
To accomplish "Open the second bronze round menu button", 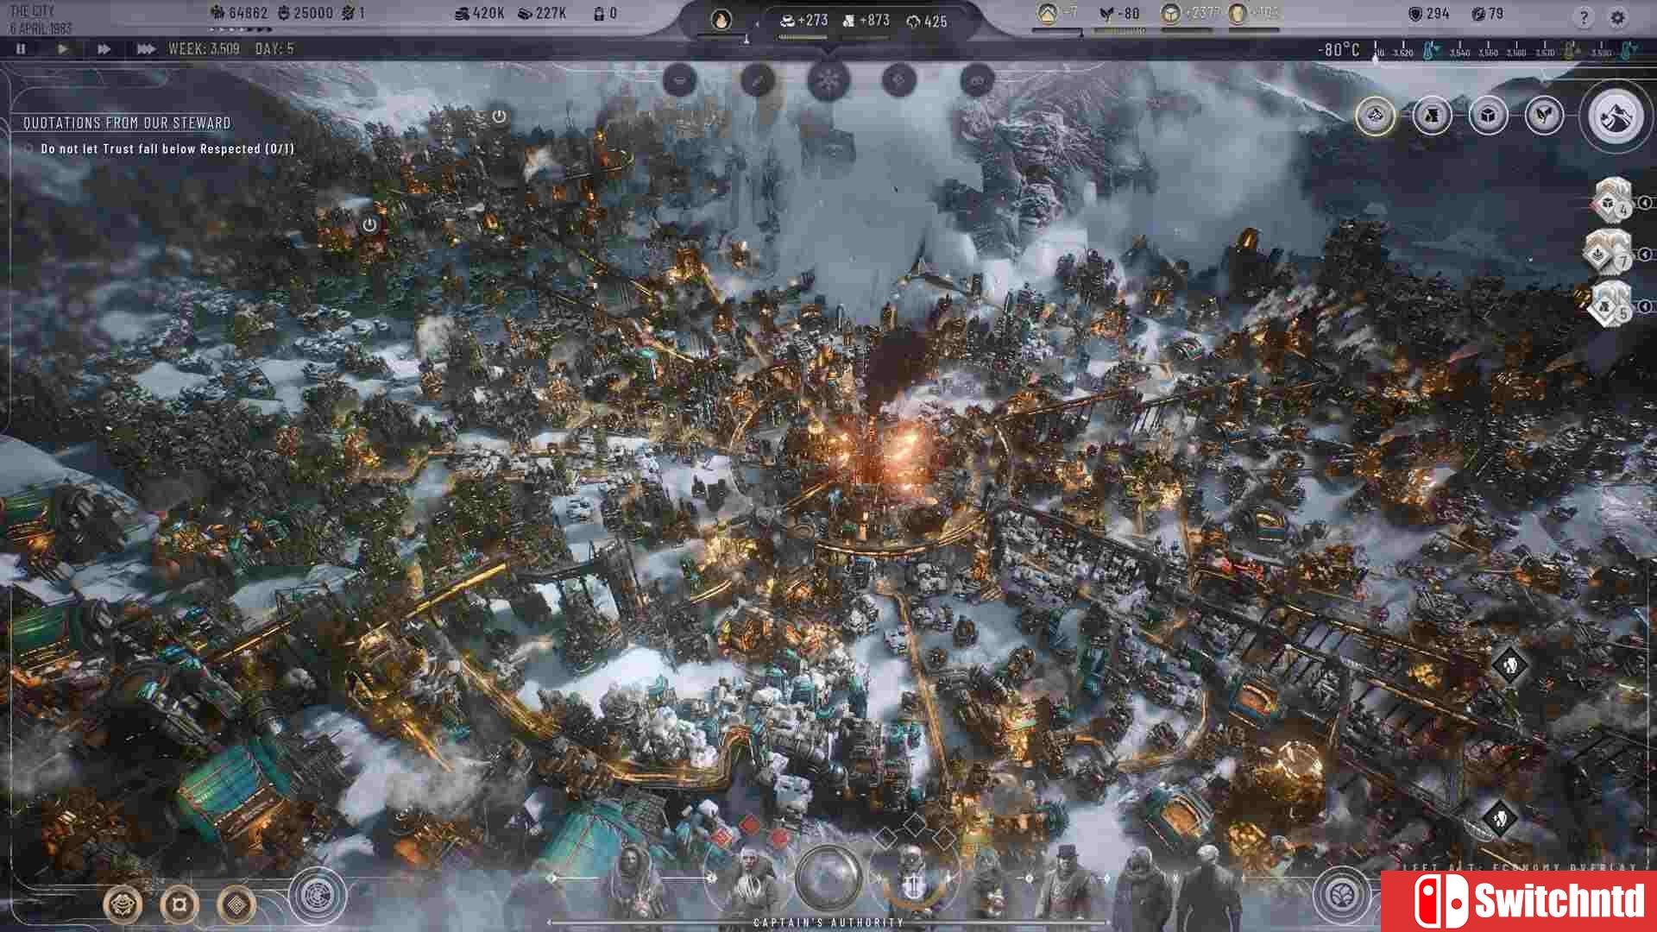I will 180,904.
